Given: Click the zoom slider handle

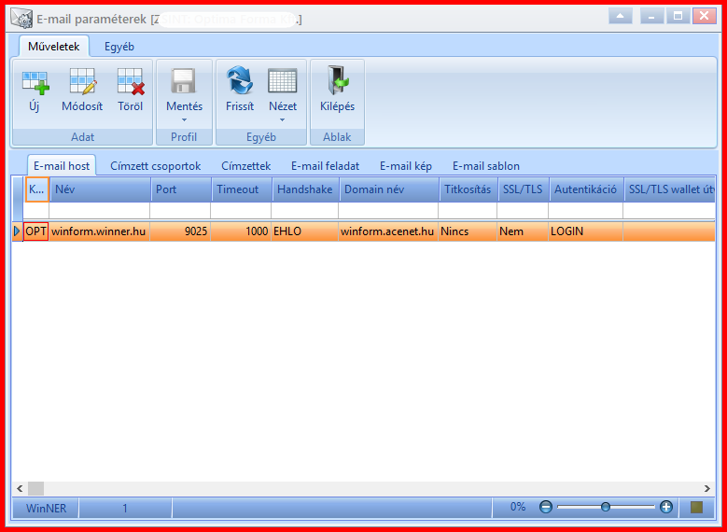Looking at the screenshot, I should coord(606,507).
